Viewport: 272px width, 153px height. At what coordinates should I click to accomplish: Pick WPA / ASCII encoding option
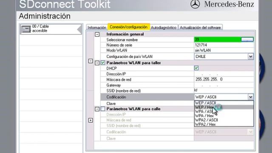(224, 111)
